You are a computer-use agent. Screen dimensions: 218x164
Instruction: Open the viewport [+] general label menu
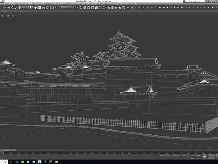2,16
